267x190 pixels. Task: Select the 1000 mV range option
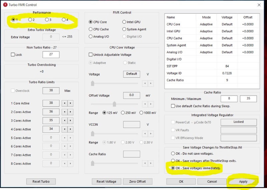click(x=141, y=113)
